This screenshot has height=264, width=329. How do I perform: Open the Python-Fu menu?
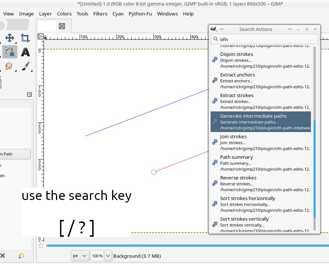point(140,14)
